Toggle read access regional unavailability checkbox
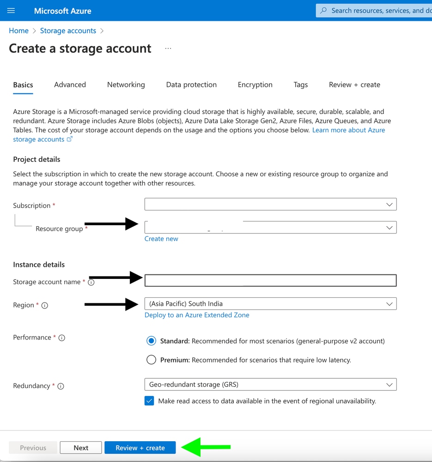Viewport: 432px width, 462px height. 149,400
